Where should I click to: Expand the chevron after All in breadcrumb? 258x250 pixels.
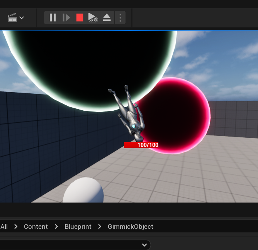[16, 226]
